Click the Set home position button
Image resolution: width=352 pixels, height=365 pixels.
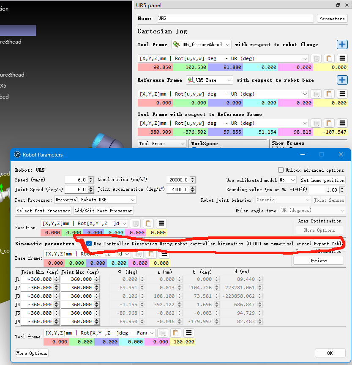(x=322, y=180)
